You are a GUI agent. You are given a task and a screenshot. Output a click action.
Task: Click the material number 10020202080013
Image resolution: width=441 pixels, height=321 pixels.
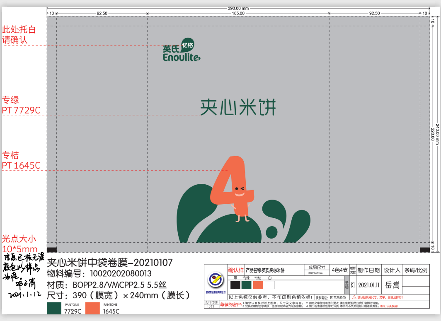tap(121, 273)
